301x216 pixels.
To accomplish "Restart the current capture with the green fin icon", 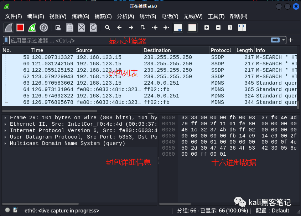I will coord(32,28).
